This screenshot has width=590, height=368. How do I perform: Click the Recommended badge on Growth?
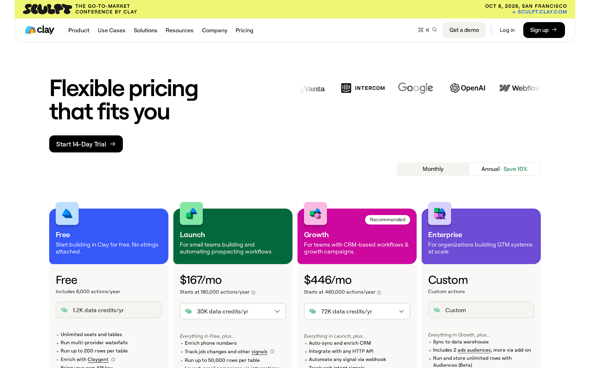click(x=387, y=220)
